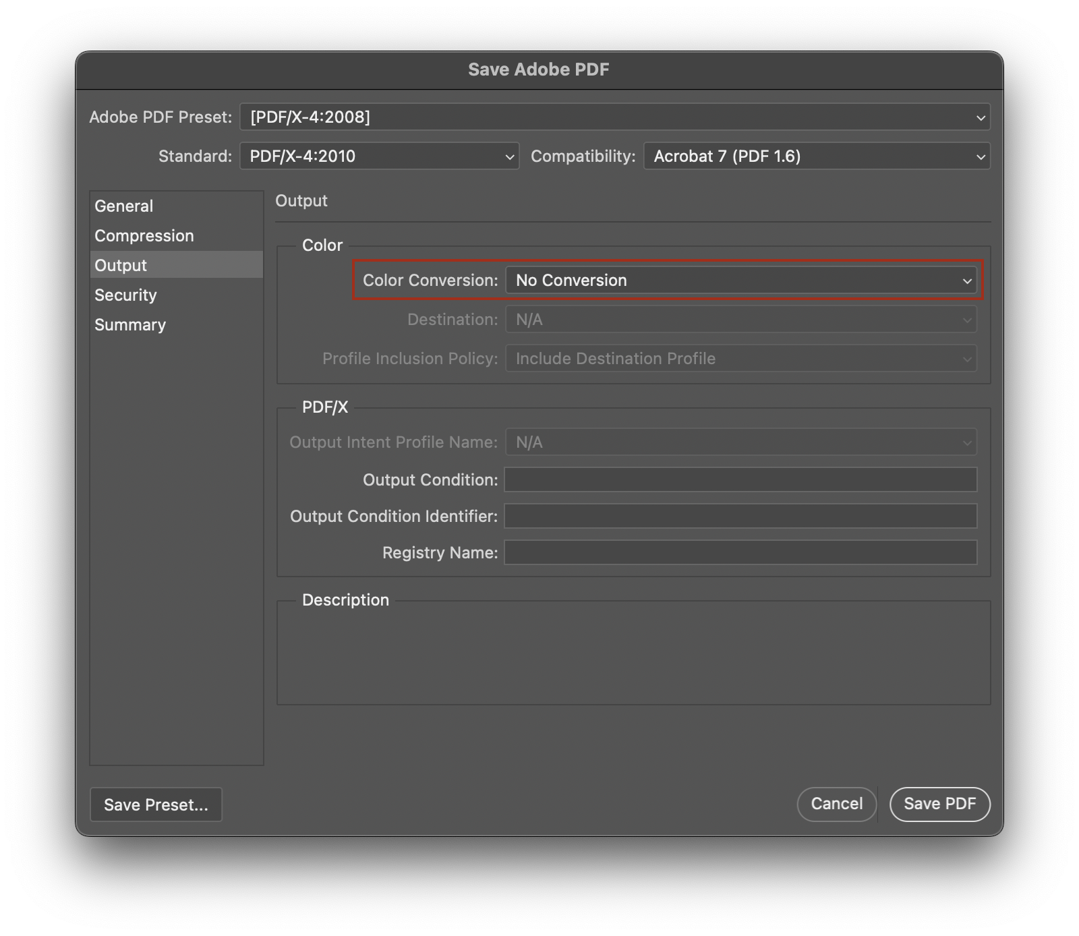
Task: Open the Color Conversion dropdown
Action: pos(740,281)
